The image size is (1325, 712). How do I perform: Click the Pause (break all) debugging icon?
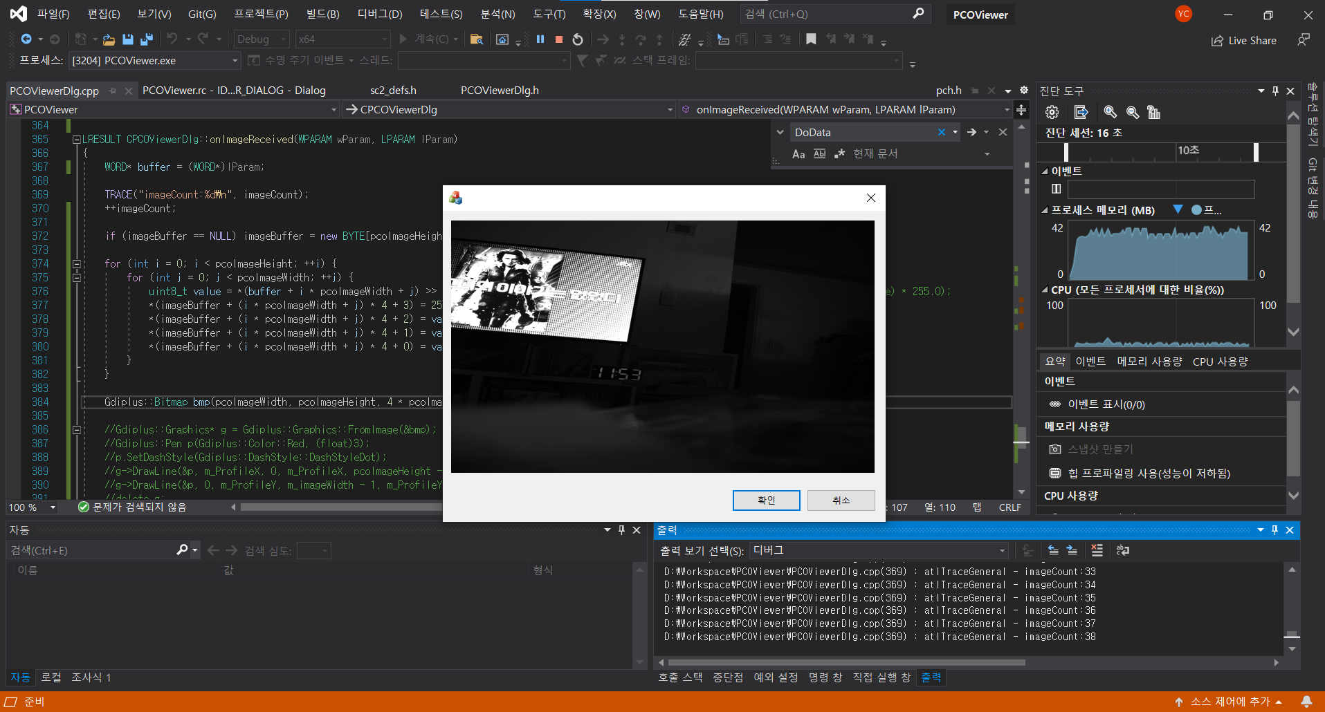[x=540, y=39]
